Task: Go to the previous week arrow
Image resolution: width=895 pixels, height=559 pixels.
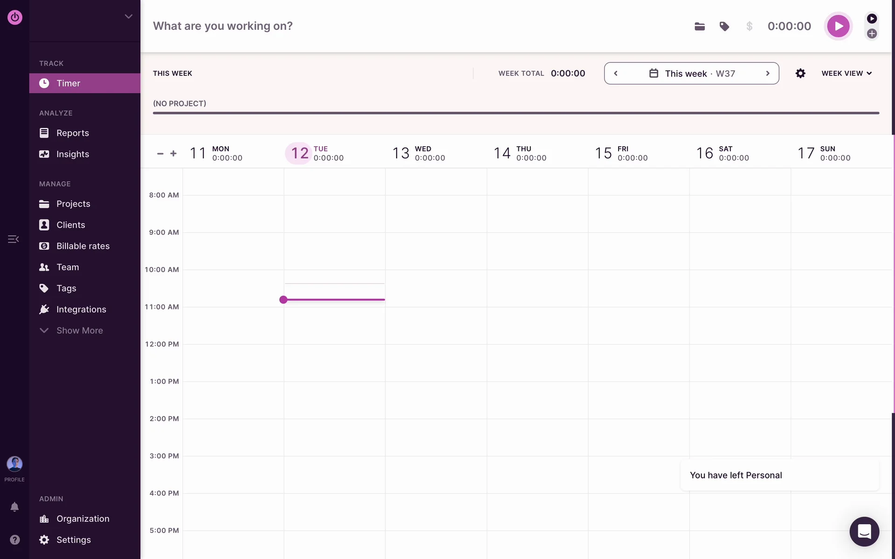Action: point(616,74)
